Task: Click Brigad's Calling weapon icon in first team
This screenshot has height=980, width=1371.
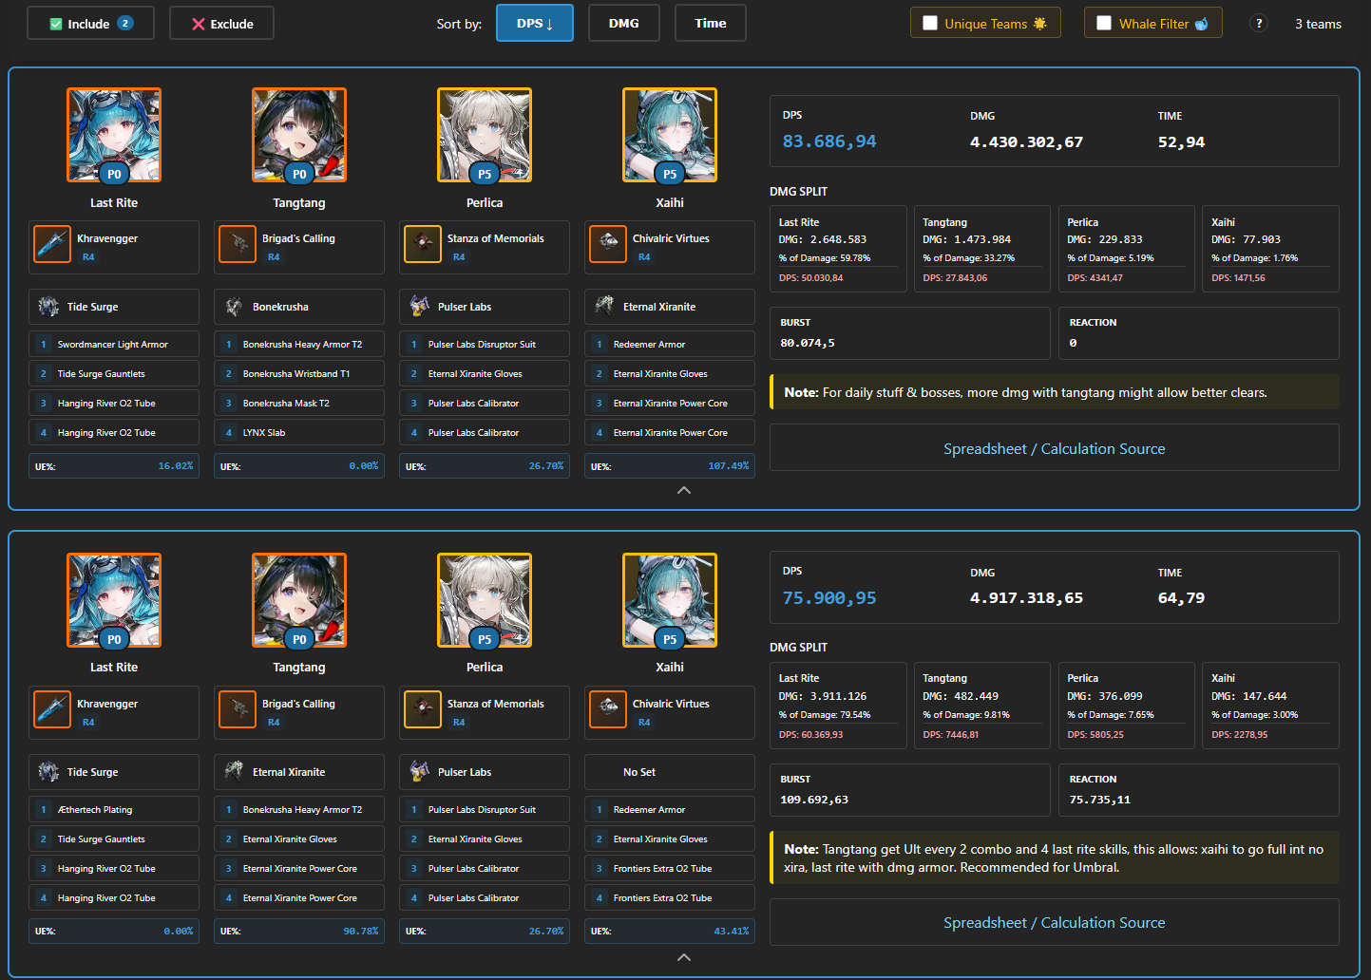Action: 238,244
